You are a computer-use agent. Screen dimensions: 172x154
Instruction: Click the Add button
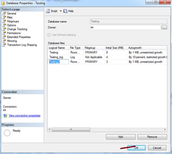(121, 137)
